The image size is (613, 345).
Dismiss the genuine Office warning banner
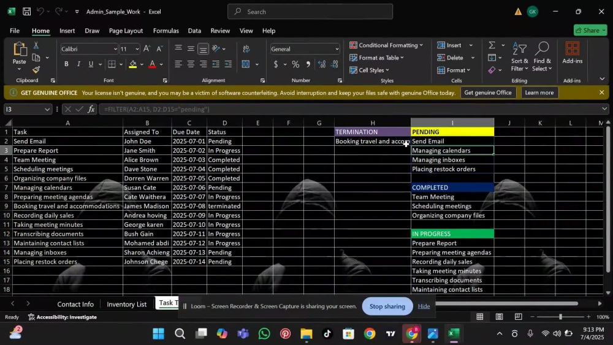(602, 93)
